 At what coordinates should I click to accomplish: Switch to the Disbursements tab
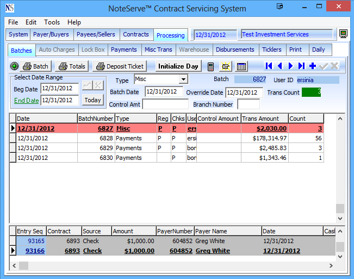[x=235, y=49]
